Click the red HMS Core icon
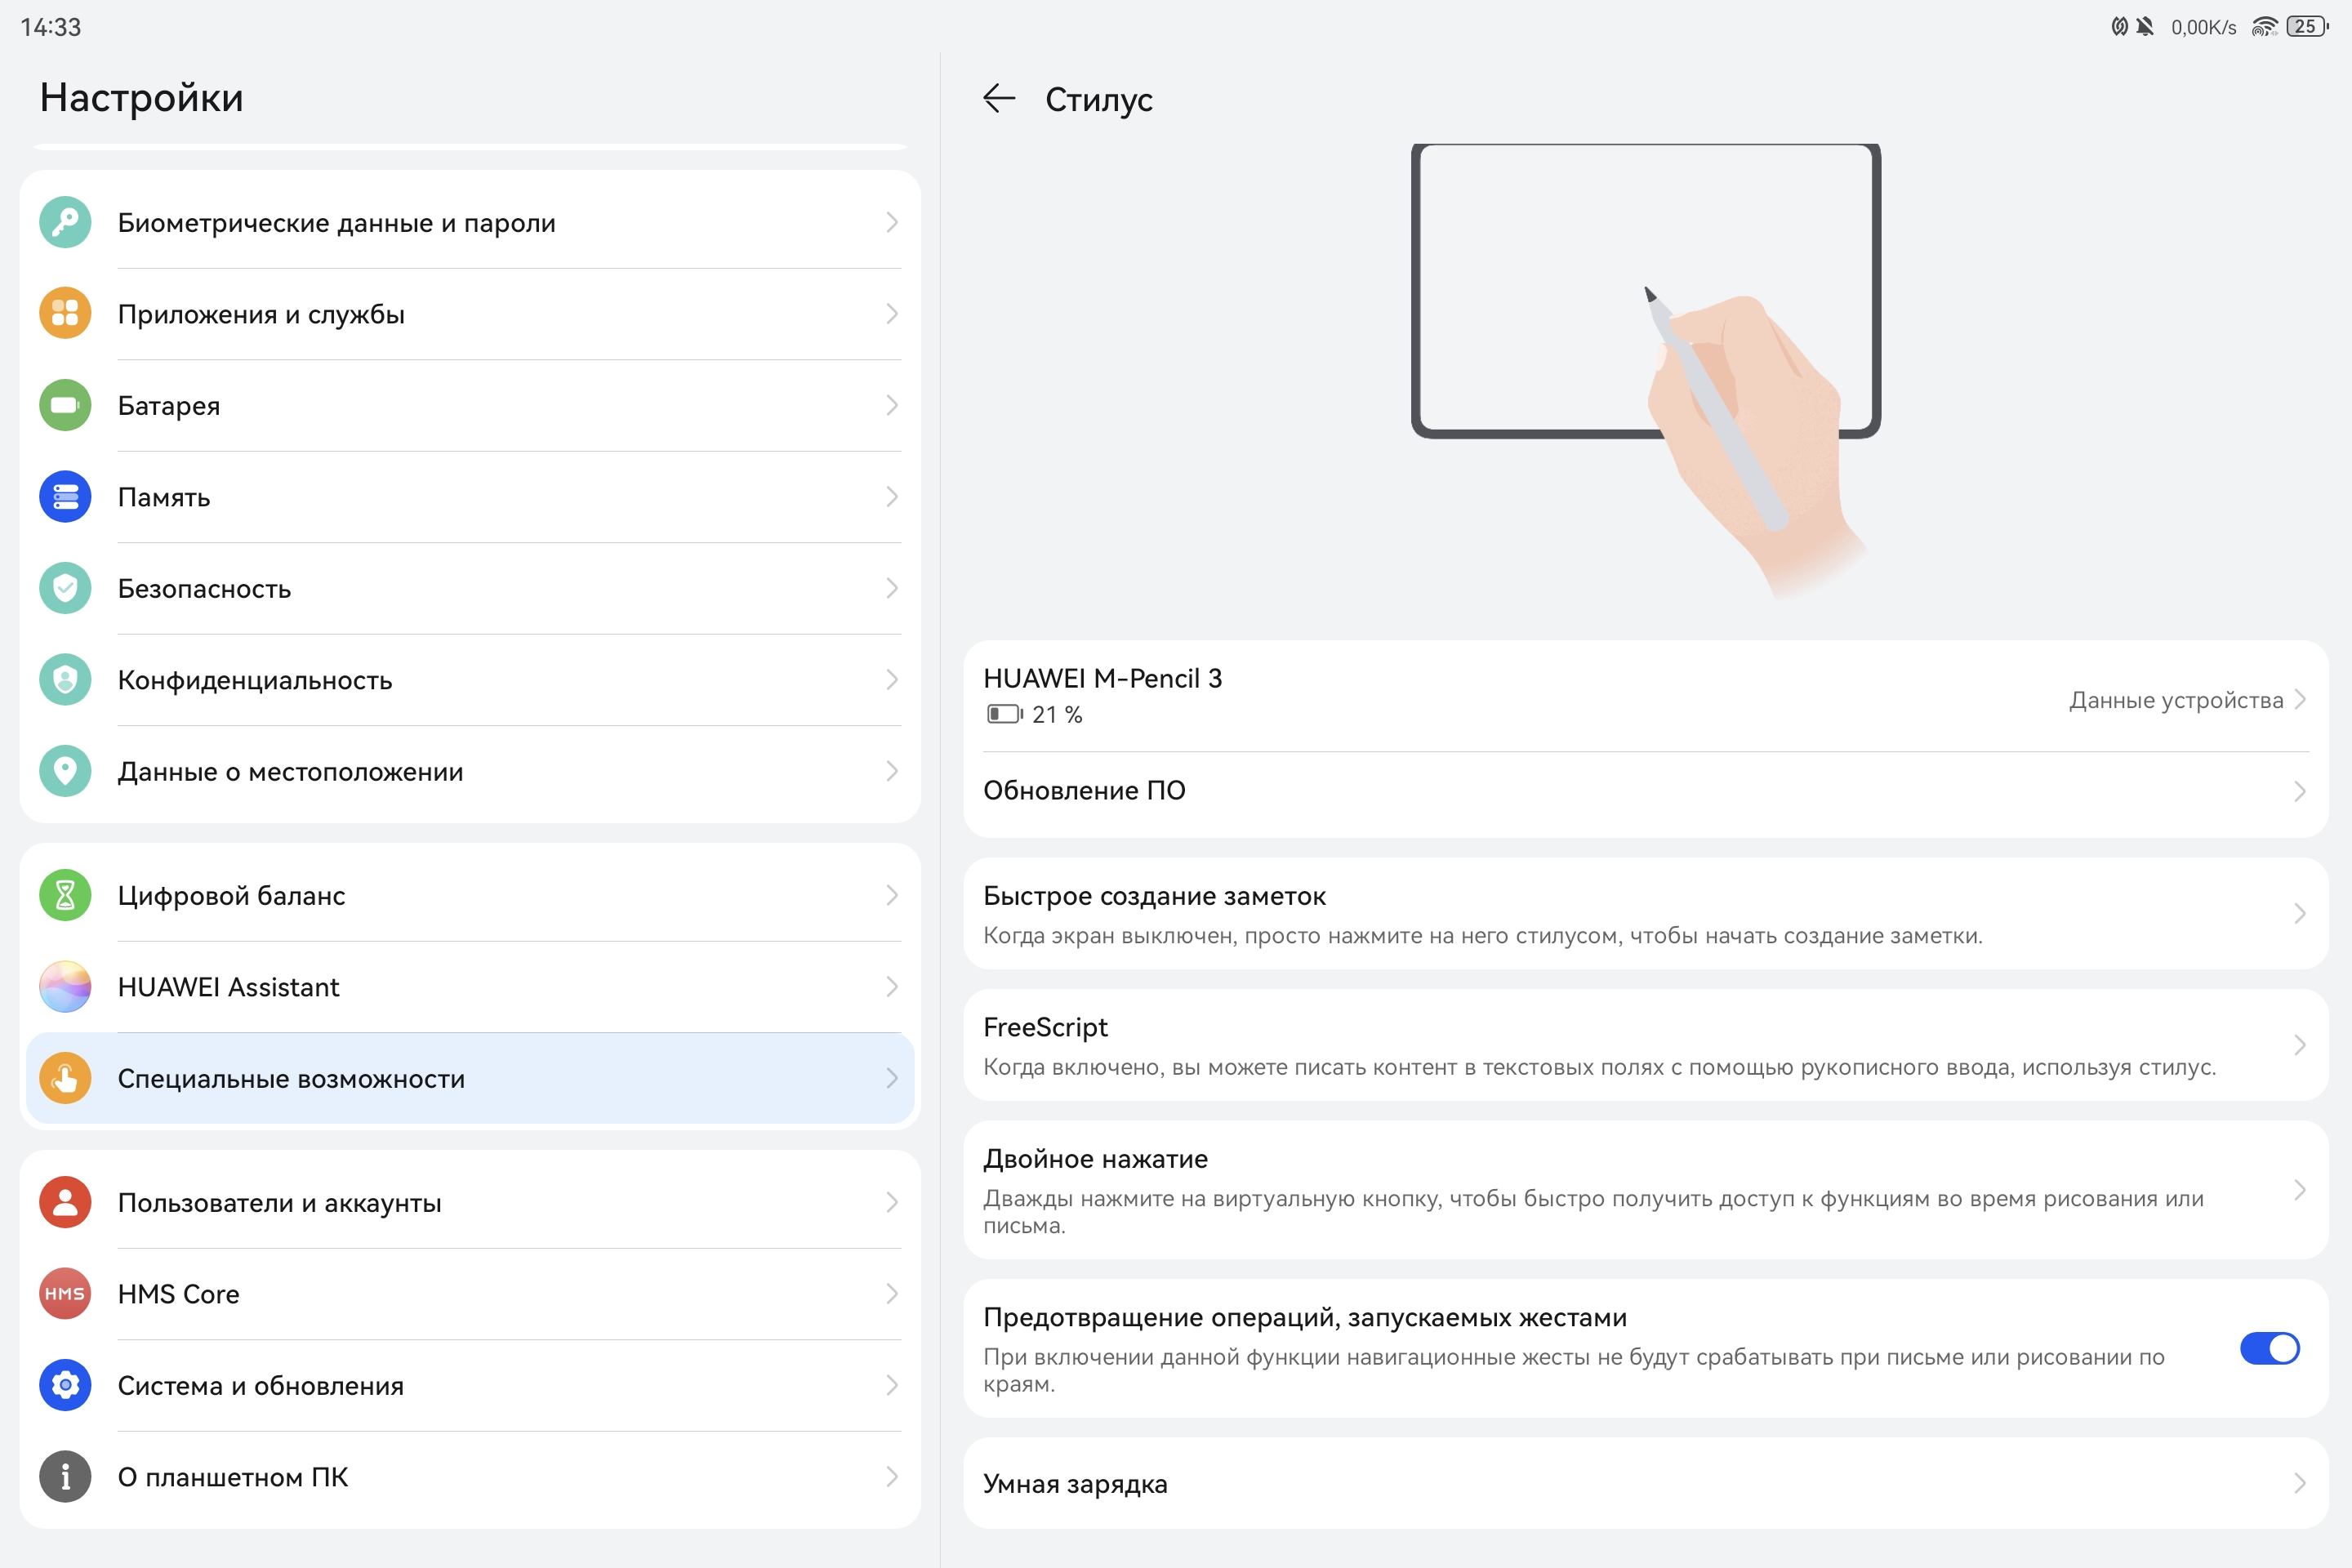The image size is (2352, 1568). point(65,1293)
